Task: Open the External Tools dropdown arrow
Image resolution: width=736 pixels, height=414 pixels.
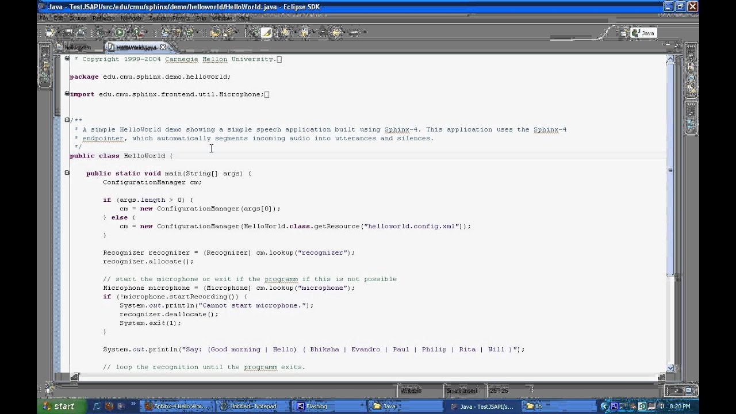Action: 147,33
